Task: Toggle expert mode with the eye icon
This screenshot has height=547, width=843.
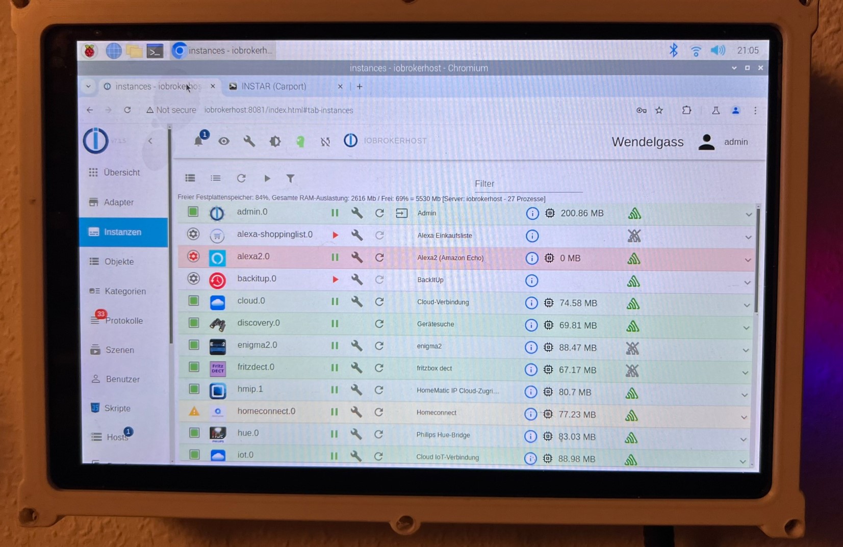Action: pyautogui.click(x=224, y=141)
